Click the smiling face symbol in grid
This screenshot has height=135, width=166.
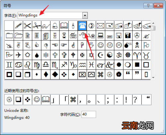click(101, 45)
